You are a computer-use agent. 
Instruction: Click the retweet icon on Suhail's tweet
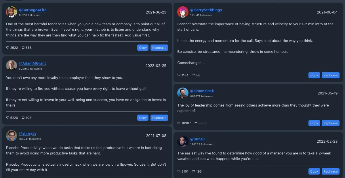point(194,171)
